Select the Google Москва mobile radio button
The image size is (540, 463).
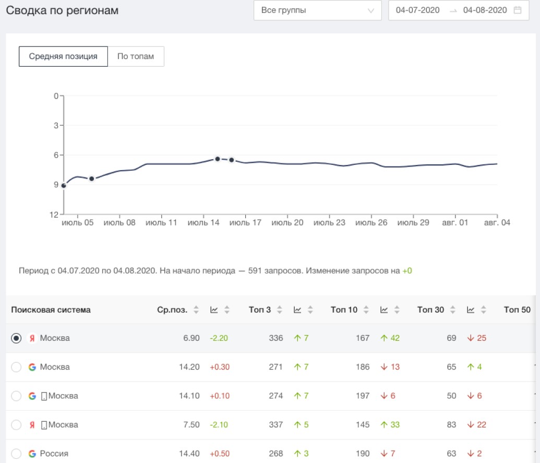pyautogui.click(x=17, y=396)
